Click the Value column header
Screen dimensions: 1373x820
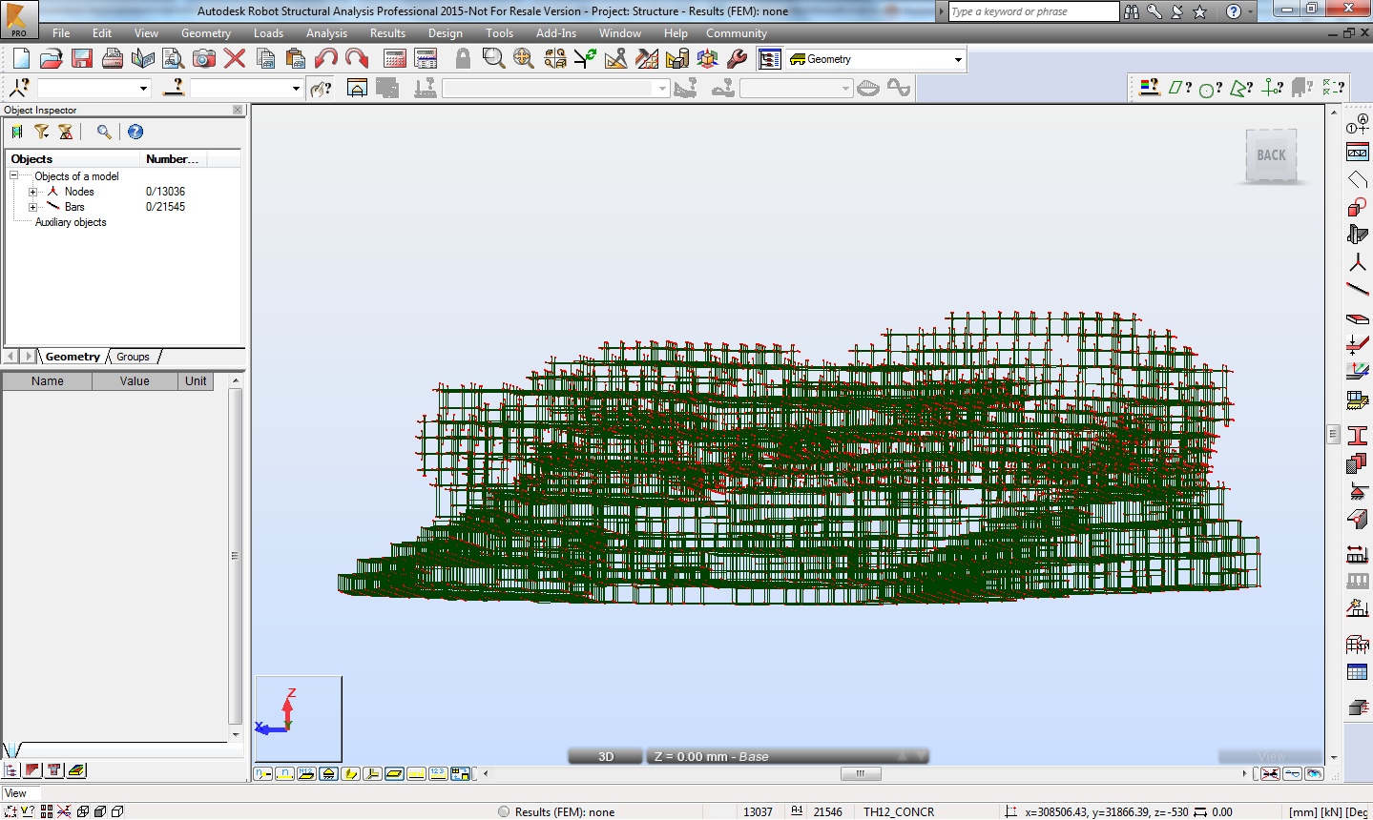click(x=135, y=381)
